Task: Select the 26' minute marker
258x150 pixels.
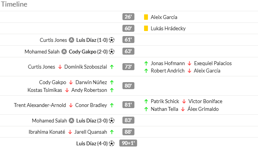Action: 128,17
